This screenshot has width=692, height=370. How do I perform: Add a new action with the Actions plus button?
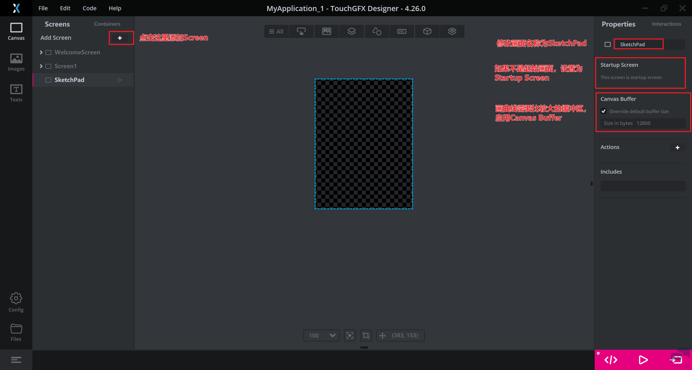[x=677, y=147]
